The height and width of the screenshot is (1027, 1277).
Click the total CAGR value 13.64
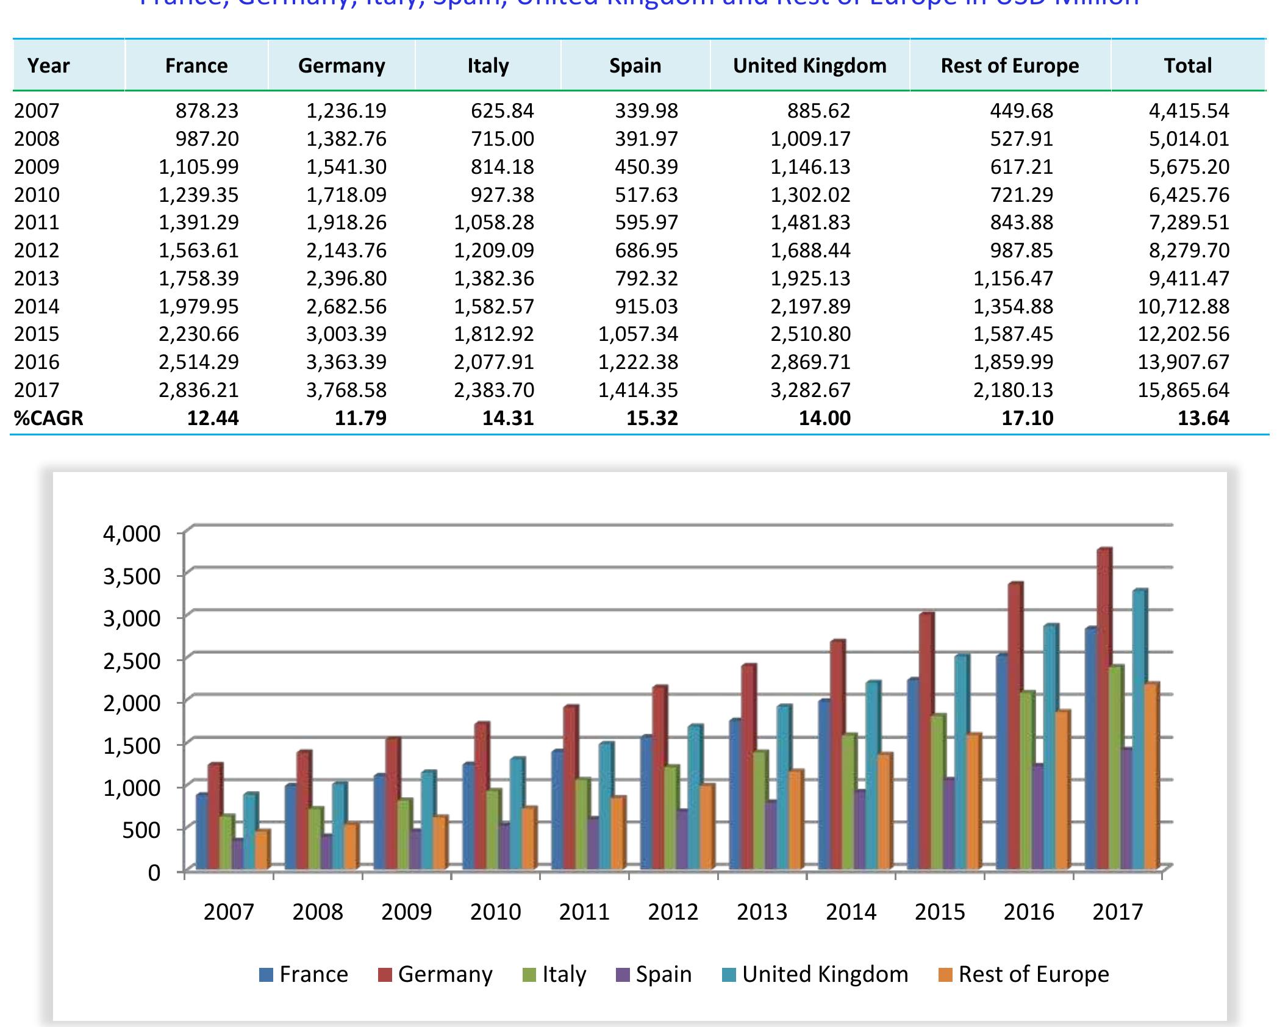[1203, 418]
